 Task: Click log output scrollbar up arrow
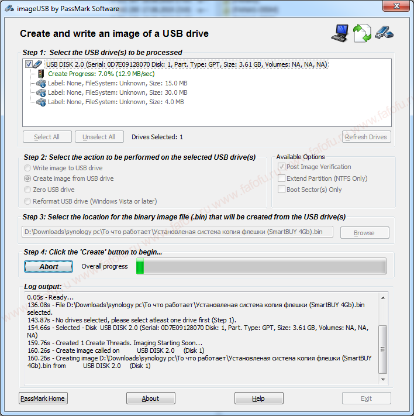click(x=383, y=298)
